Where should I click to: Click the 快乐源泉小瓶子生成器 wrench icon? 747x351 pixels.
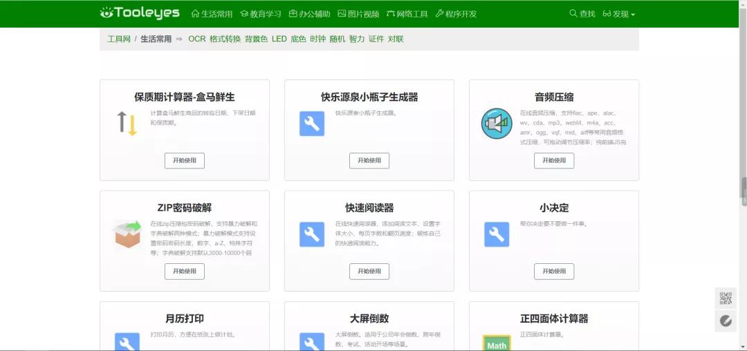[312, 124]
